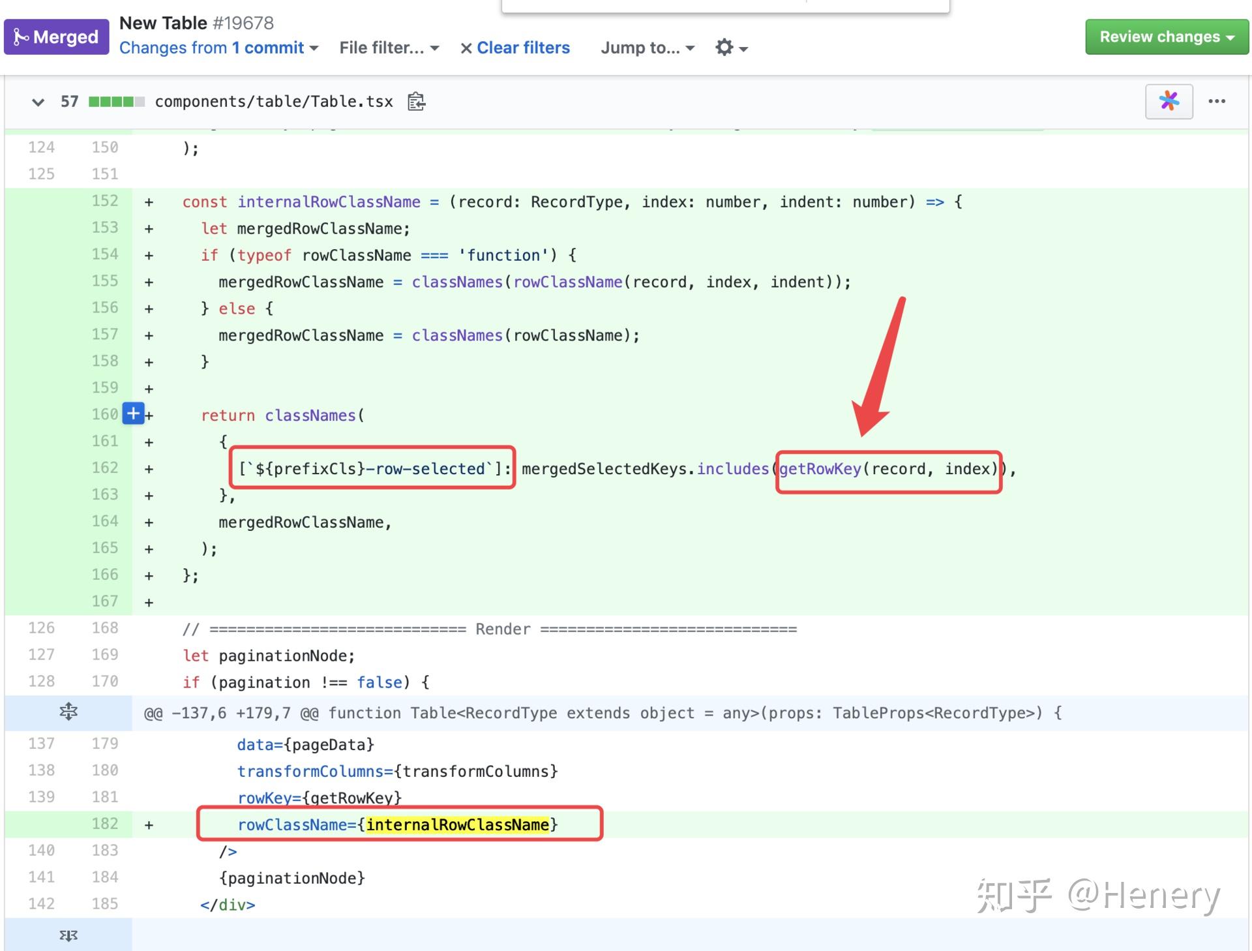Collapse the Table.tsx file diff chevron

(38, 102)
